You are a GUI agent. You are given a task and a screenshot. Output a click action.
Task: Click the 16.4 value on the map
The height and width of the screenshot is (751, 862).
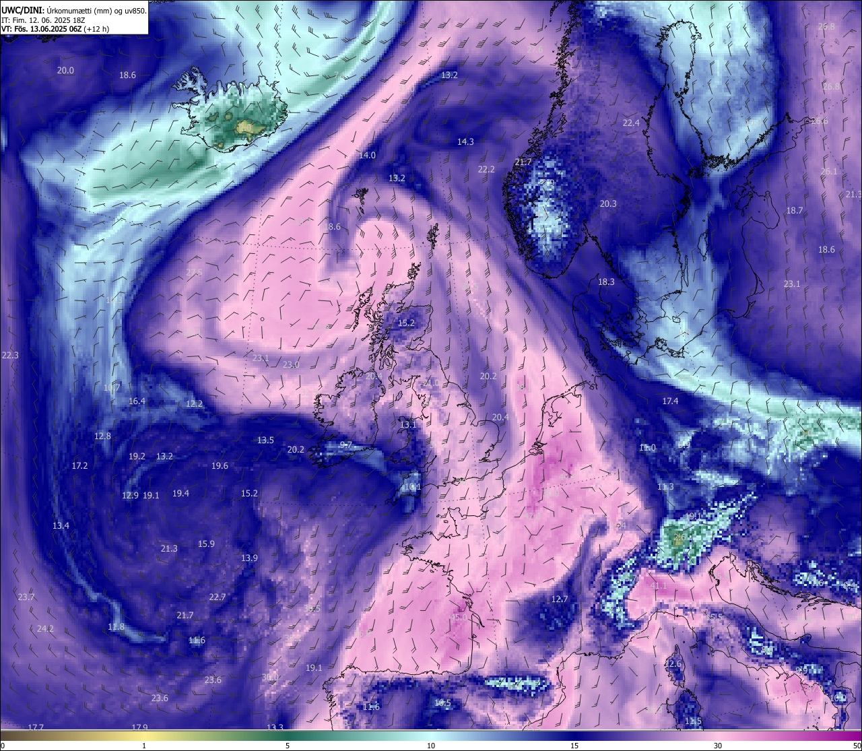[137, 401]
